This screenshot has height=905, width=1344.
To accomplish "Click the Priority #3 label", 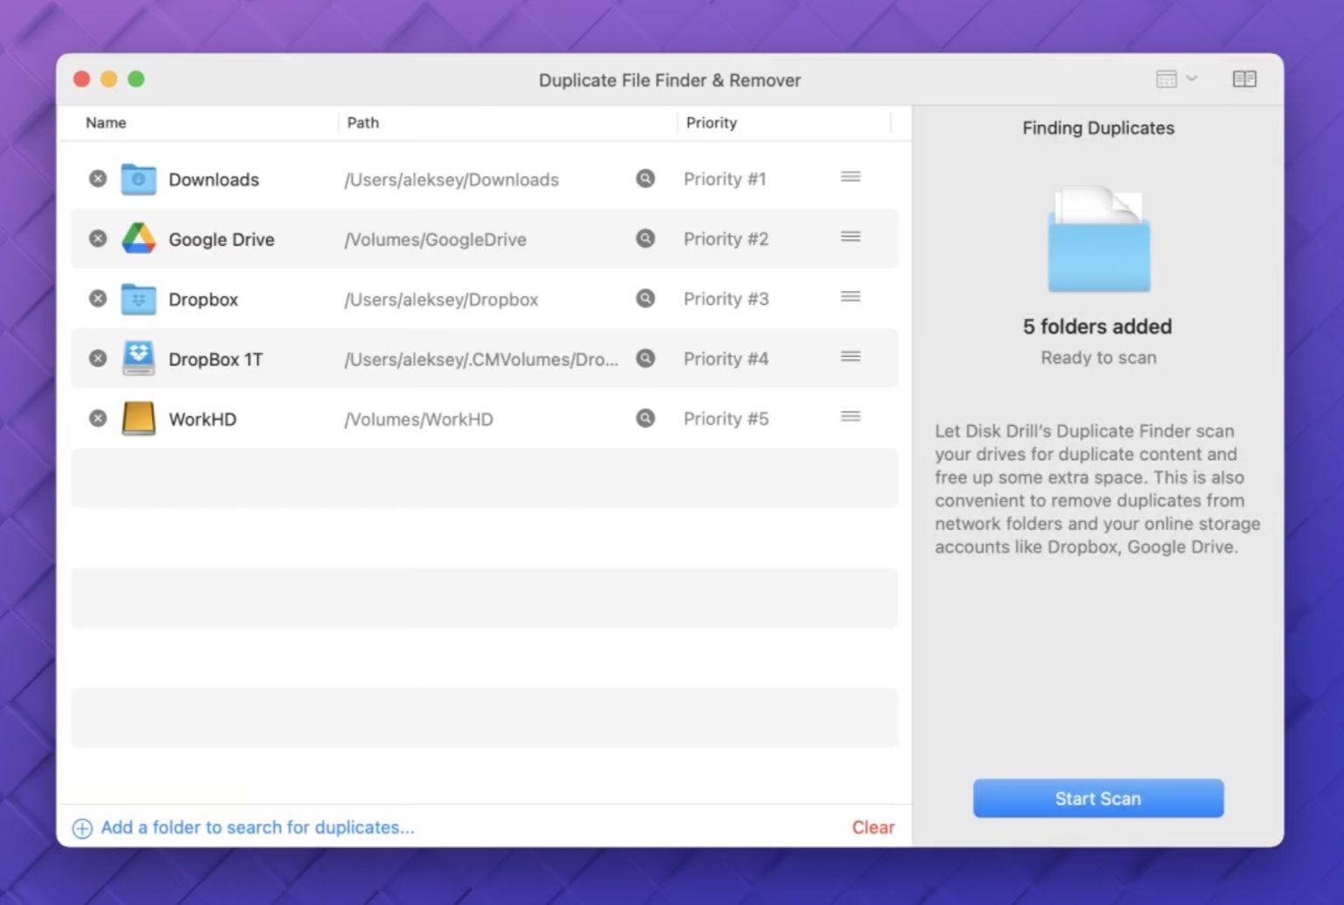I will pos(726,299).
